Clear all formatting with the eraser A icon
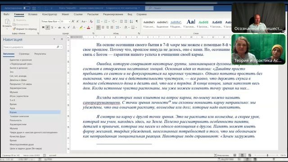The width and height of the screenshot is (288, 162). click(x=91, y=22)
